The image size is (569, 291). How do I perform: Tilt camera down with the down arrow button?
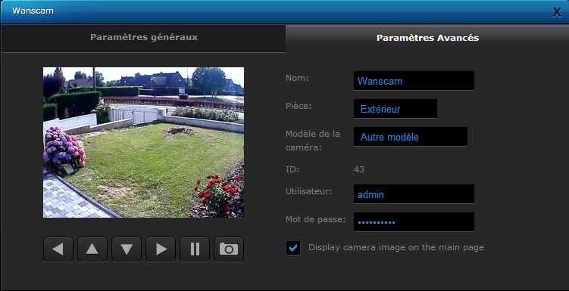point(127,249)
